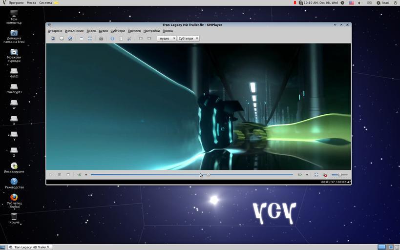The image size is (400, 250).
Task: Toggle fullscreen in the bottom control bar
Action: click(316, 175)
